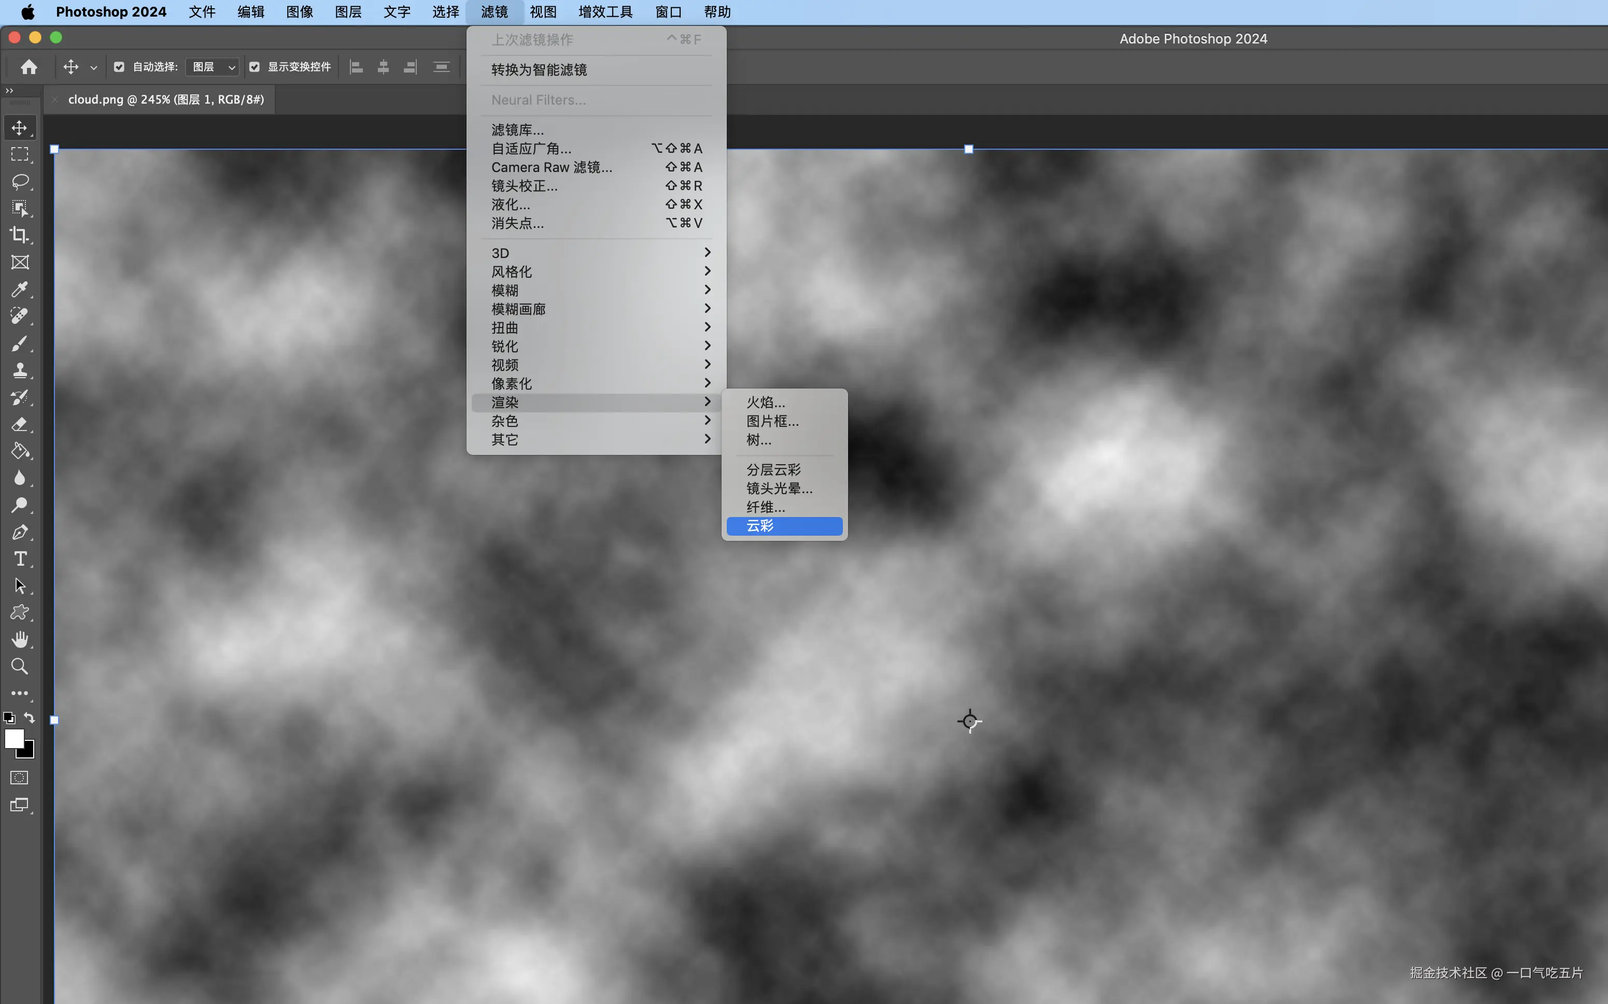The image size is (1608, 1004).
Task: Select the Eyedropper tool
Action: [19, 289]
